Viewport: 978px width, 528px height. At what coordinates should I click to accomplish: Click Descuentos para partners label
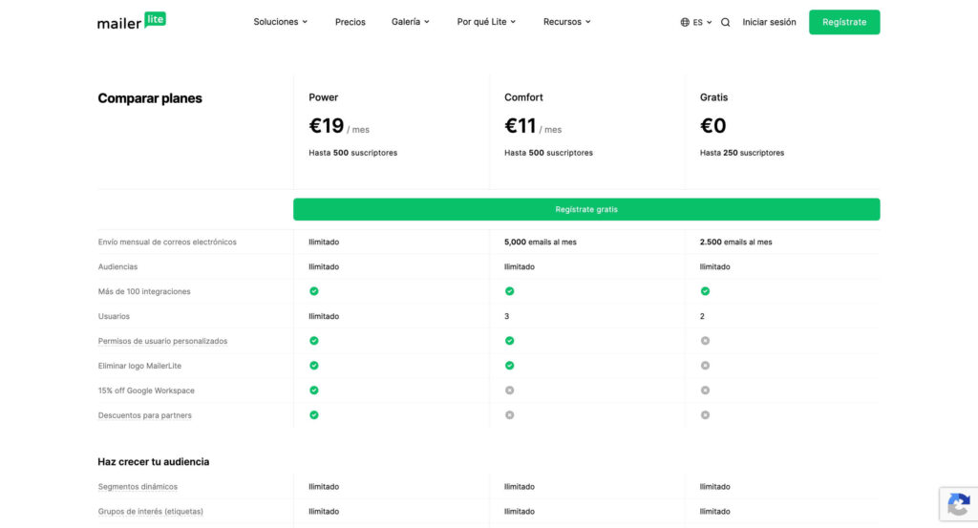(x=145, y=415)
